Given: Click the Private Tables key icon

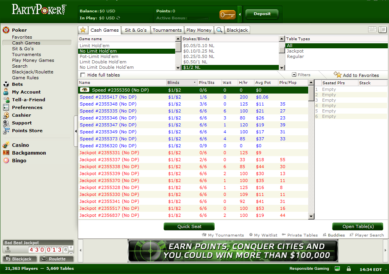Looking at the screenshot, I should 284,235.
